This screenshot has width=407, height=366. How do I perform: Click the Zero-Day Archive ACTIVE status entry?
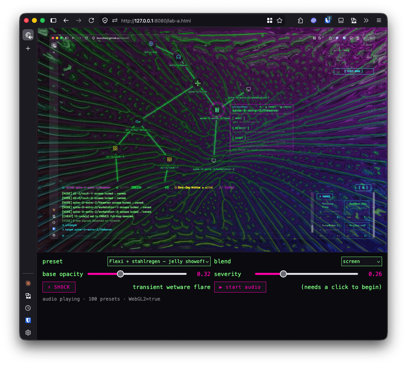[194, 187]
